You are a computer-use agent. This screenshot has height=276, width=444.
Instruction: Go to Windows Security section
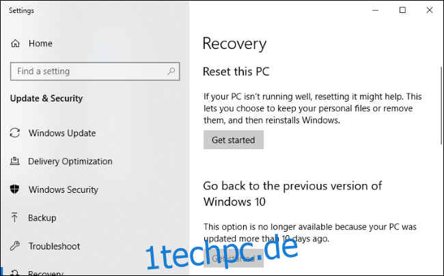[63, 189]
